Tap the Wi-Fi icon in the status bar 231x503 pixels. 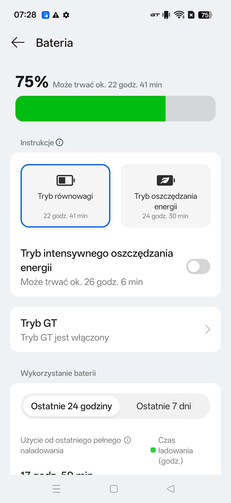click(x=179, y=15)
